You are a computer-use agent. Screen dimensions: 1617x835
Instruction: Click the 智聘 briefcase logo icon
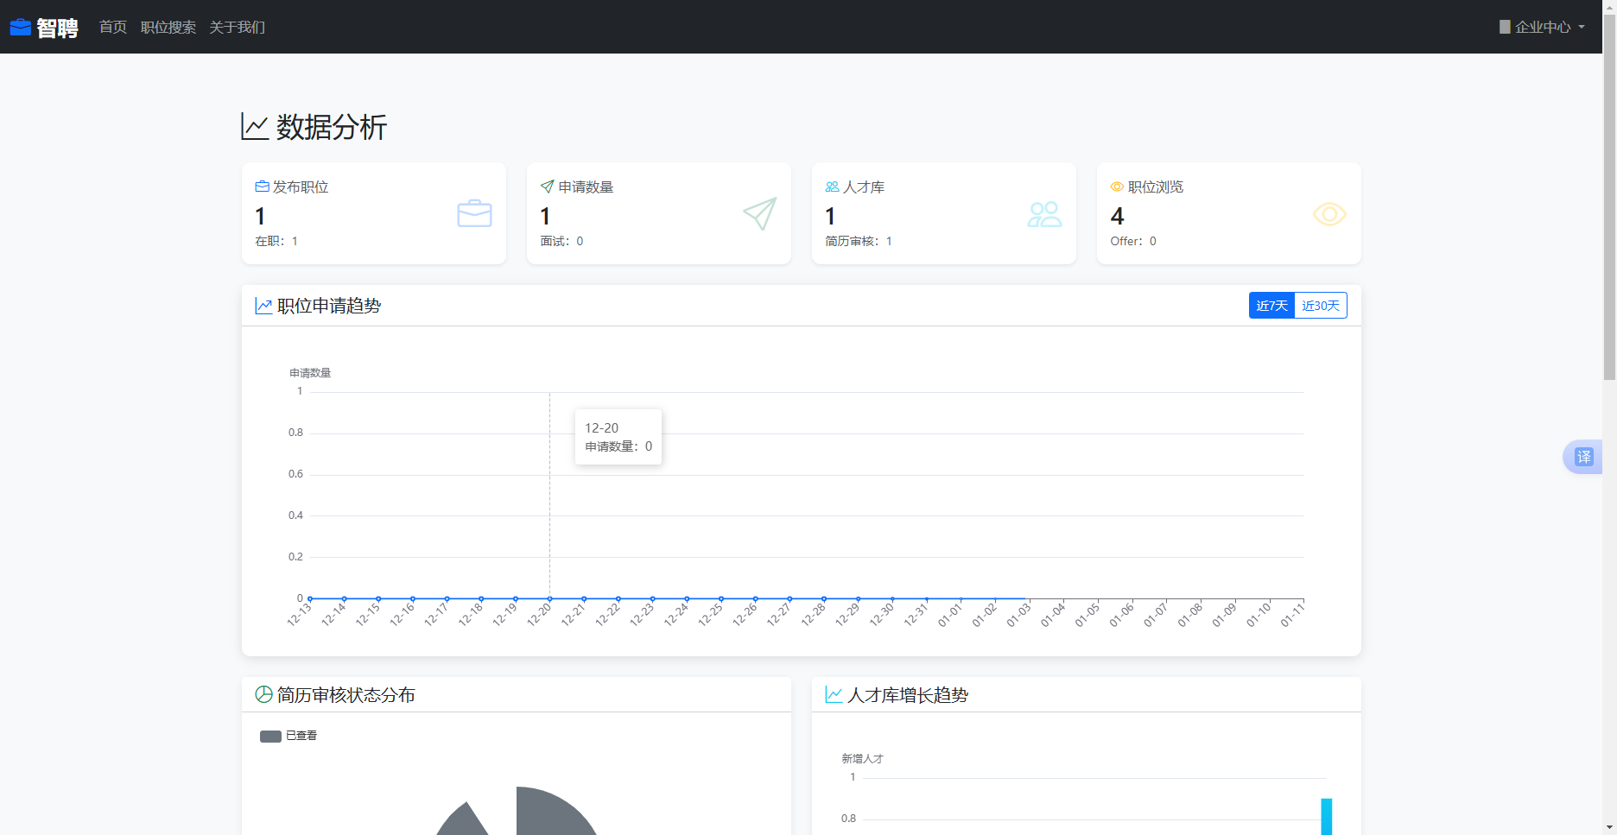21,28
